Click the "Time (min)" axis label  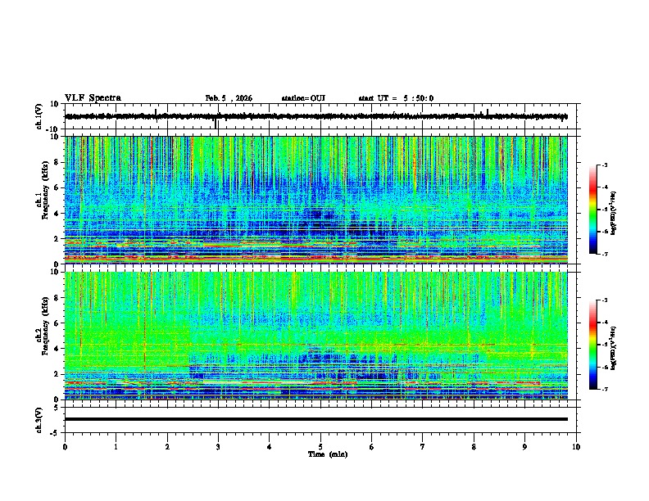tap(328, 454)
